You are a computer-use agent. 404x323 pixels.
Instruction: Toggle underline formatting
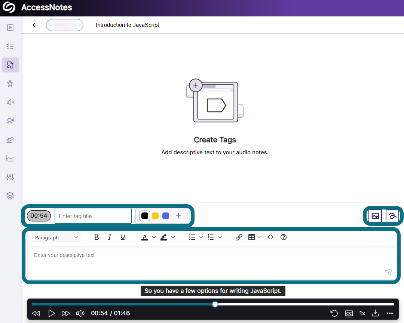point(123,237)
